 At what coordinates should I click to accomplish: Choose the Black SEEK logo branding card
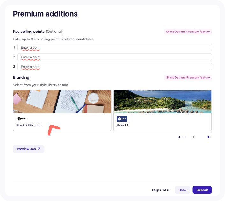point(62,110)
